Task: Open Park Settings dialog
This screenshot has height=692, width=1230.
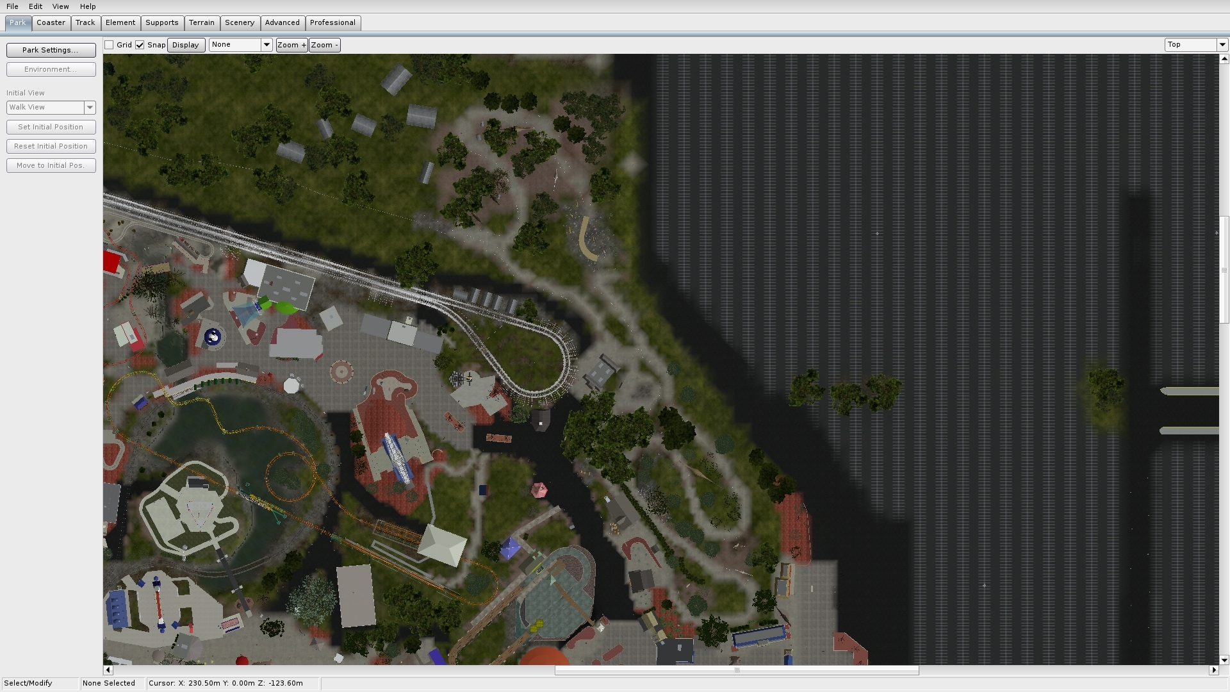Action: [51, 50]
